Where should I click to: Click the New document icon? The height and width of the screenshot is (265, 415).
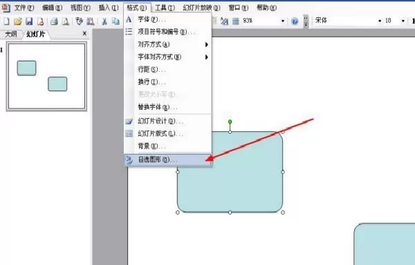pyautogui.click(x=6, y=21)
